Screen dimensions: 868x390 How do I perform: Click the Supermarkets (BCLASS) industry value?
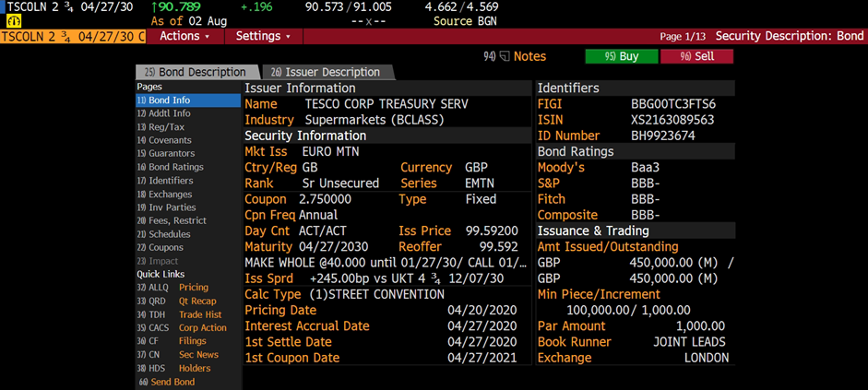pos(375,120)
